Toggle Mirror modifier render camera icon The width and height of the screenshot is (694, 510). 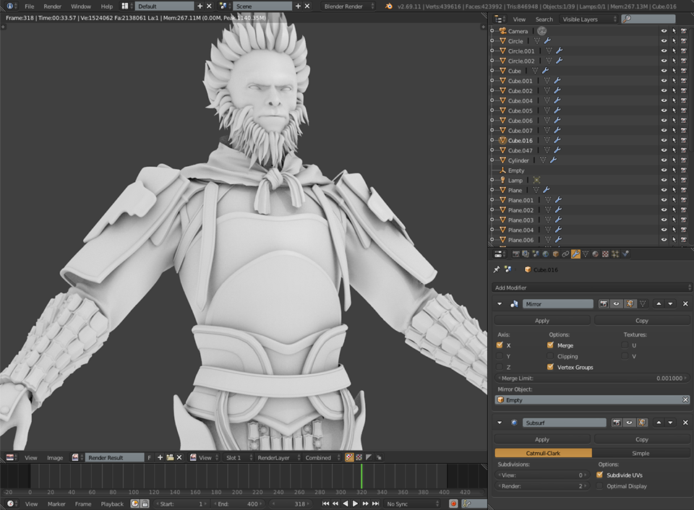click(x=604, y=304)
